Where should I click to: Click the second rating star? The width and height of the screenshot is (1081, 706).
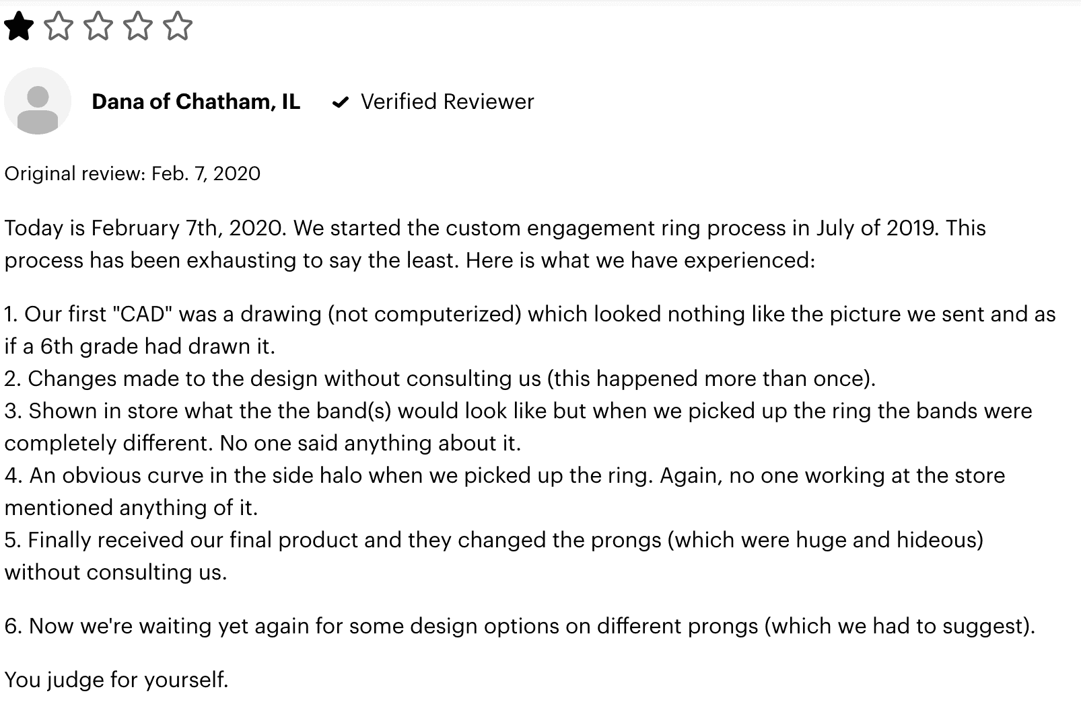pyautogui.click(x=58, y=27)
